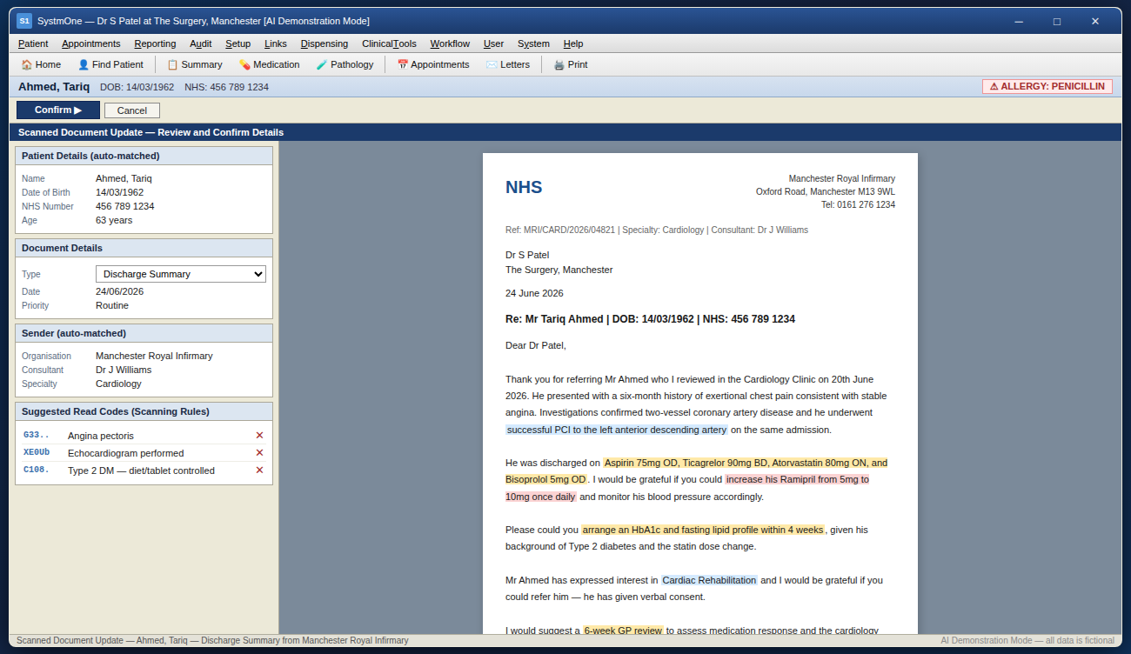
Task: Click Find Patient in toolbar
Action: click(x=110, y=64)
